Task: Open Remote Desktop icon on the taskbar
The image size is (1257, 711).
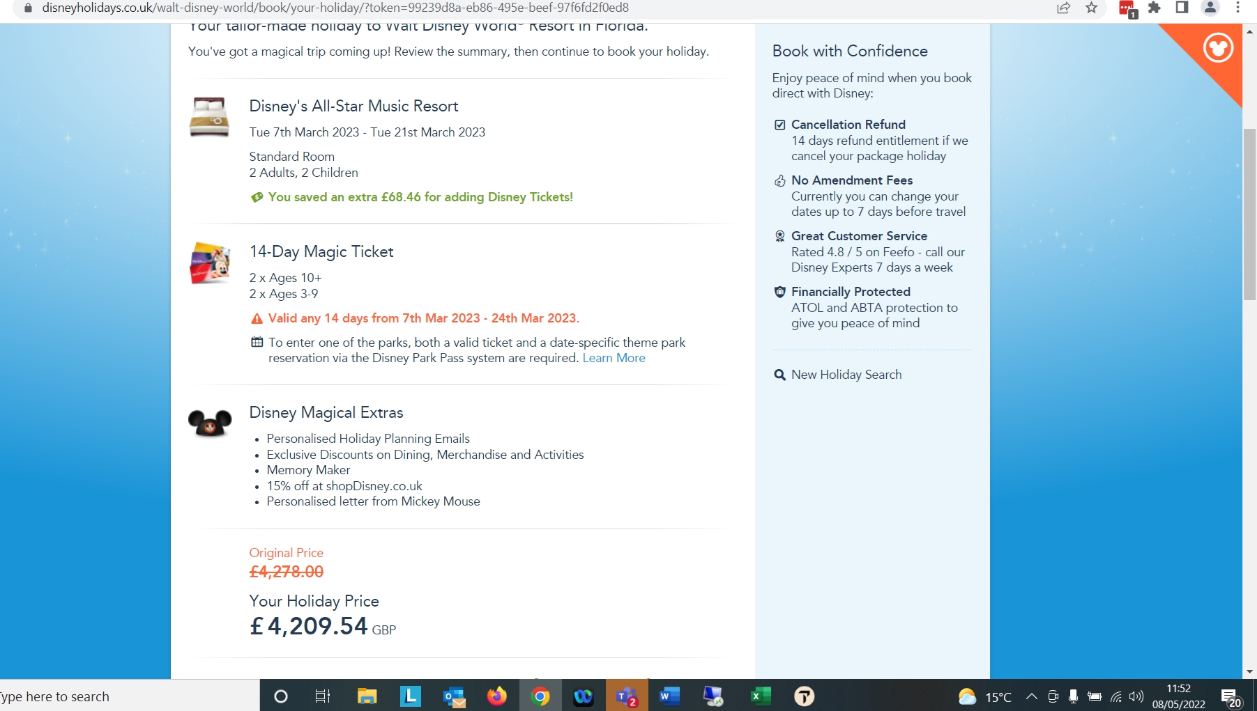Action: tap(713, 696)
